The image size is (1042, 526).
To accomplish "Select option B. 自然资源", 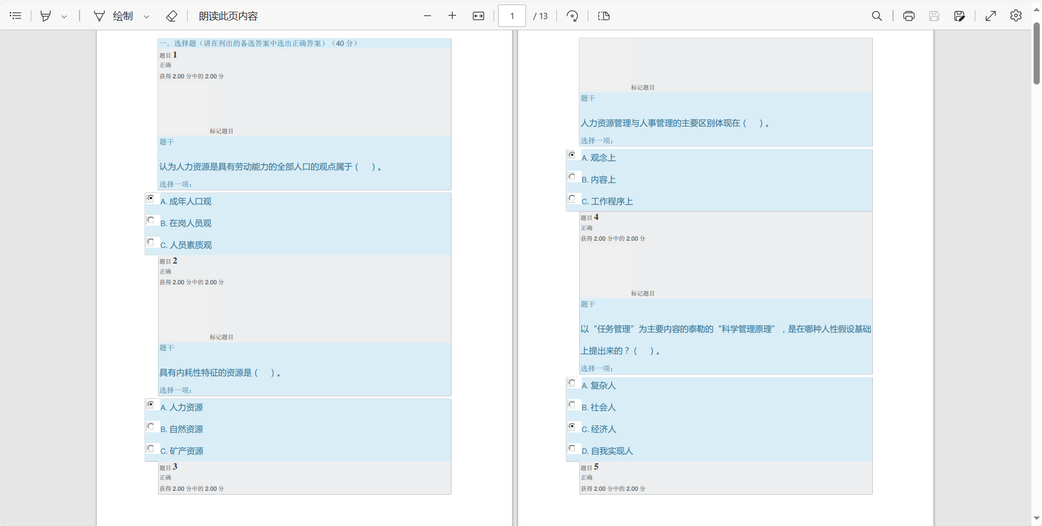I will point(151,426).
